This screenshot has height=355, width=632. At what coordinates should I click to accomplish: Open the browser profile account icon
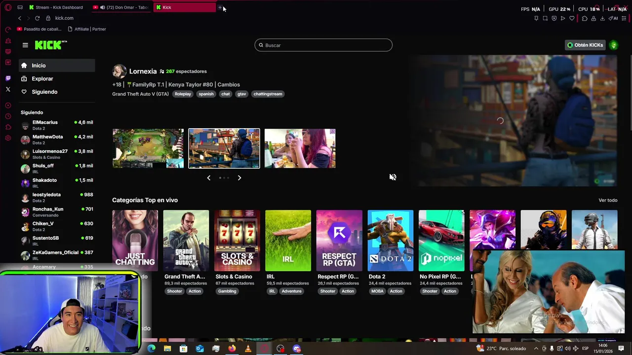point(593,18)
